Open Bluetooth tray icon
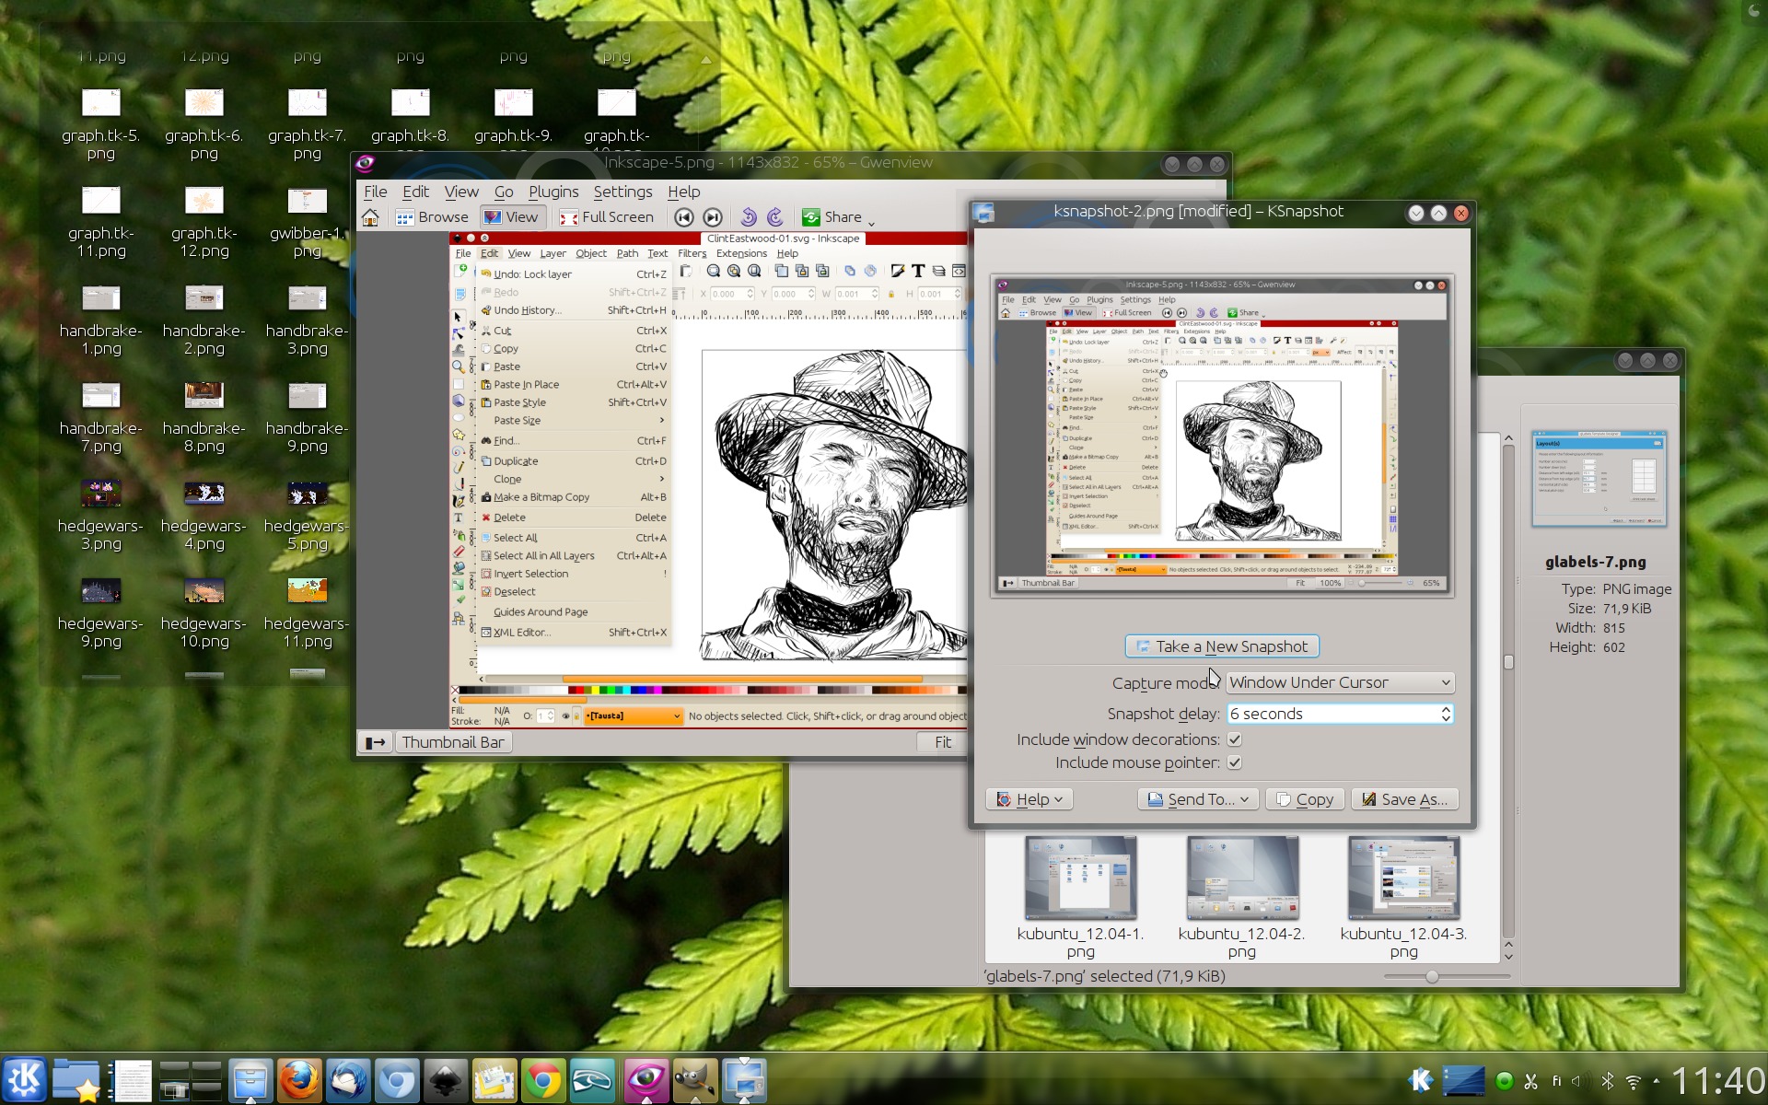The height and width of the screenshot is (1105, 1768). (1608, 1081)
